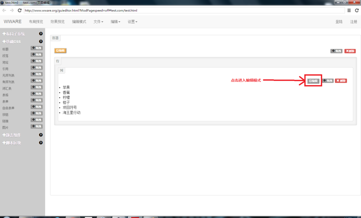Open the 编辑 dropdown menu
Screen dimensions: 361x218
[115, 22]
